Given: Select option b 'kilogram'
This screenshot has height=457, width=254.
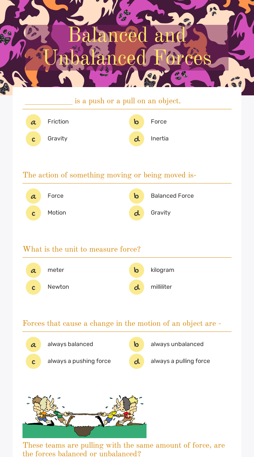Looking at the screenshot, I should pyautogui.click(x=137, y=270).
